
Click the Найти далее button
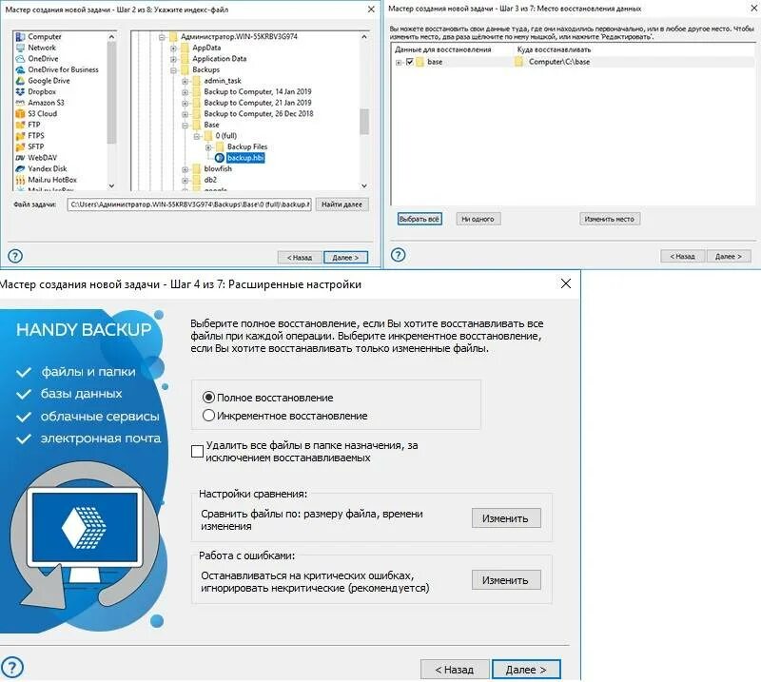pos(341,205)
